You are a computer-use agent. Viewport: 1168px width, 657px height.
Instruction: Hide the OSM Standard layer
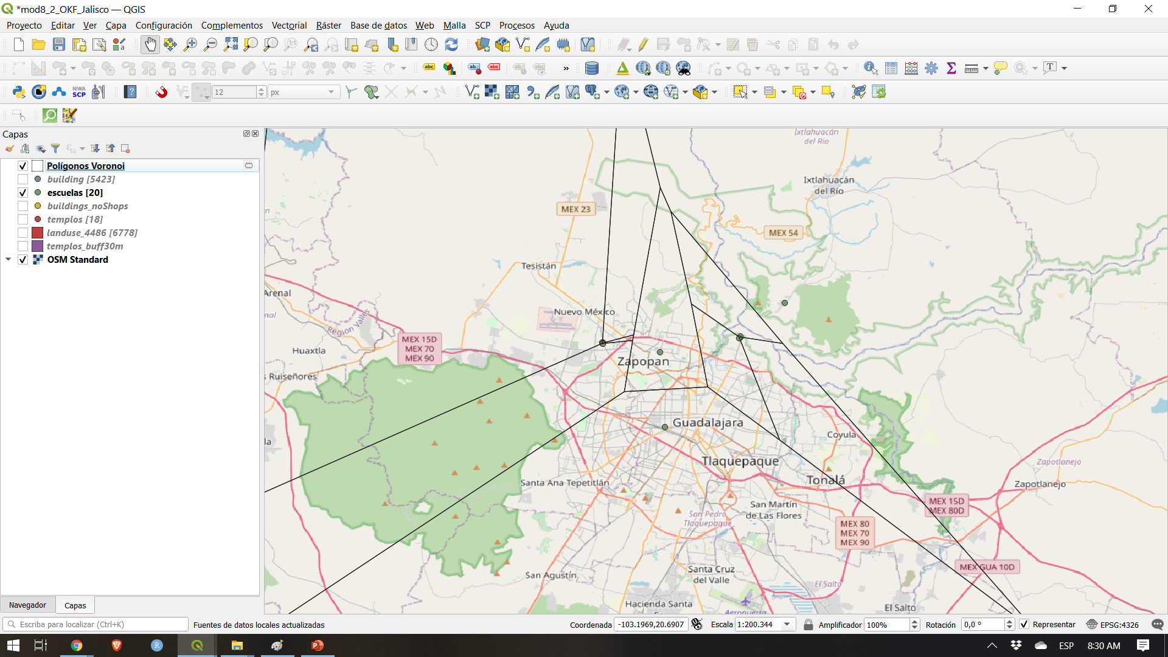pos(23,260)
